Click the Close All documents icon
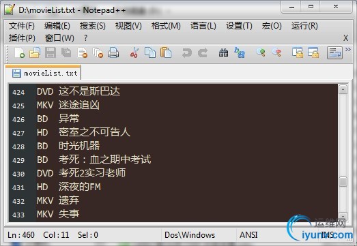This screenshot has width=357, height=246. [x=98, y=52]
